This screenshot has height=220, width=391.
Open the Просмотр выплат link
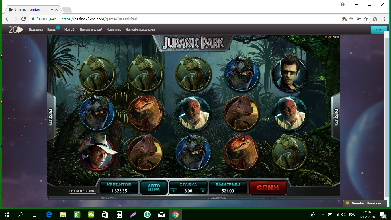point(83,191)
